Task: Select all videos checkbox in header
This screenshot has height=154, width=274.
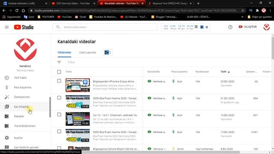Action: [59, 72]
